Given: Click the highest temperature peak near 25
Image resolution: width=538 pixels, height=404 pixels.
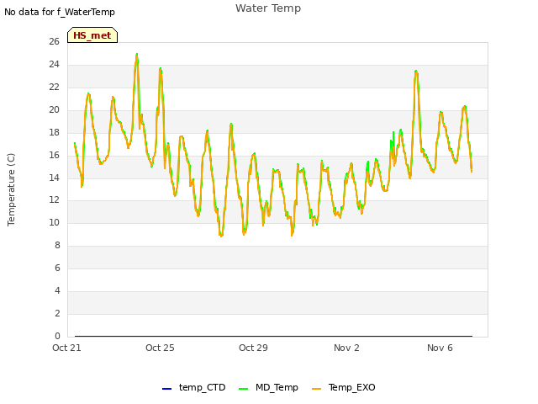Looking at the screenshot, I should 137,54.
